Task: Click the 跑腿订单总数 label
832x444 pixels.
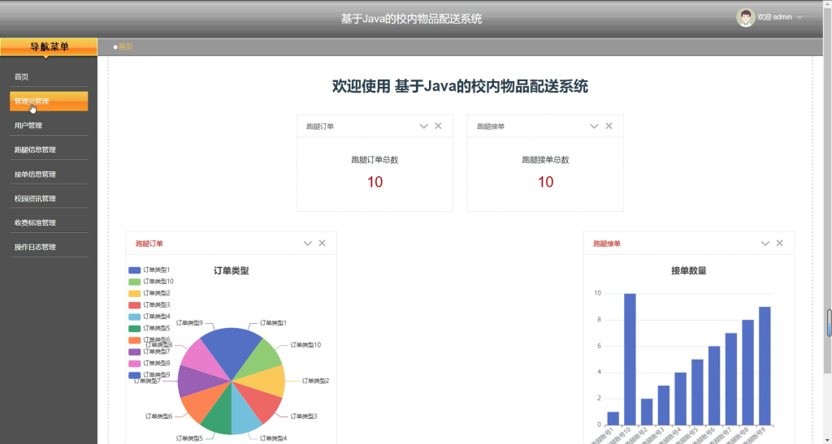Action: point(375,160)
